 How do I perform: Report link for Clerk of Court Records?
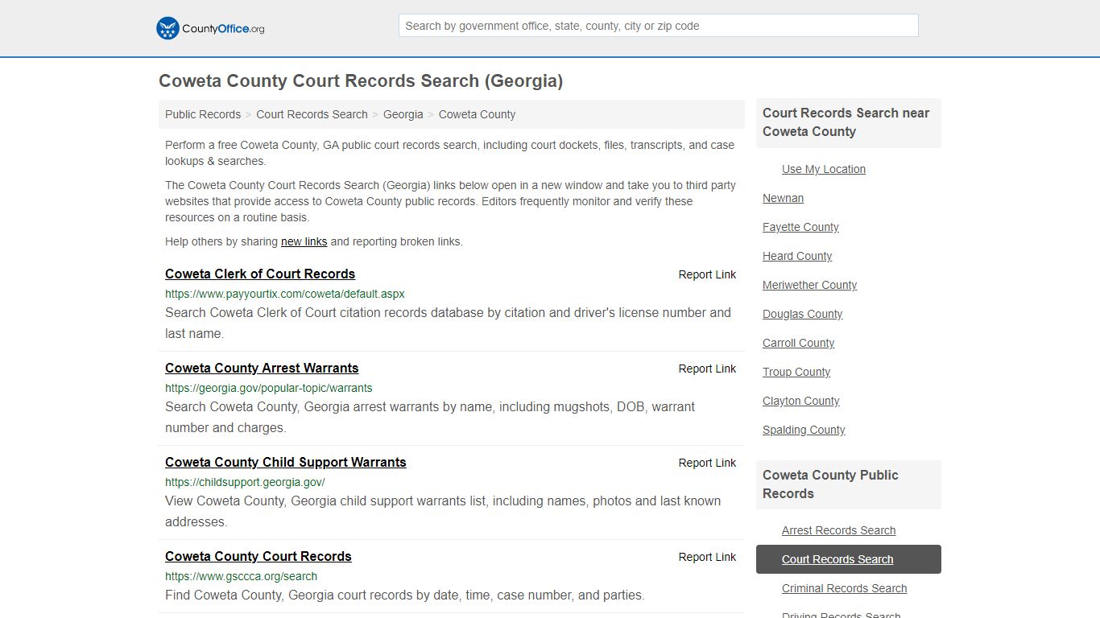[707, 274]
